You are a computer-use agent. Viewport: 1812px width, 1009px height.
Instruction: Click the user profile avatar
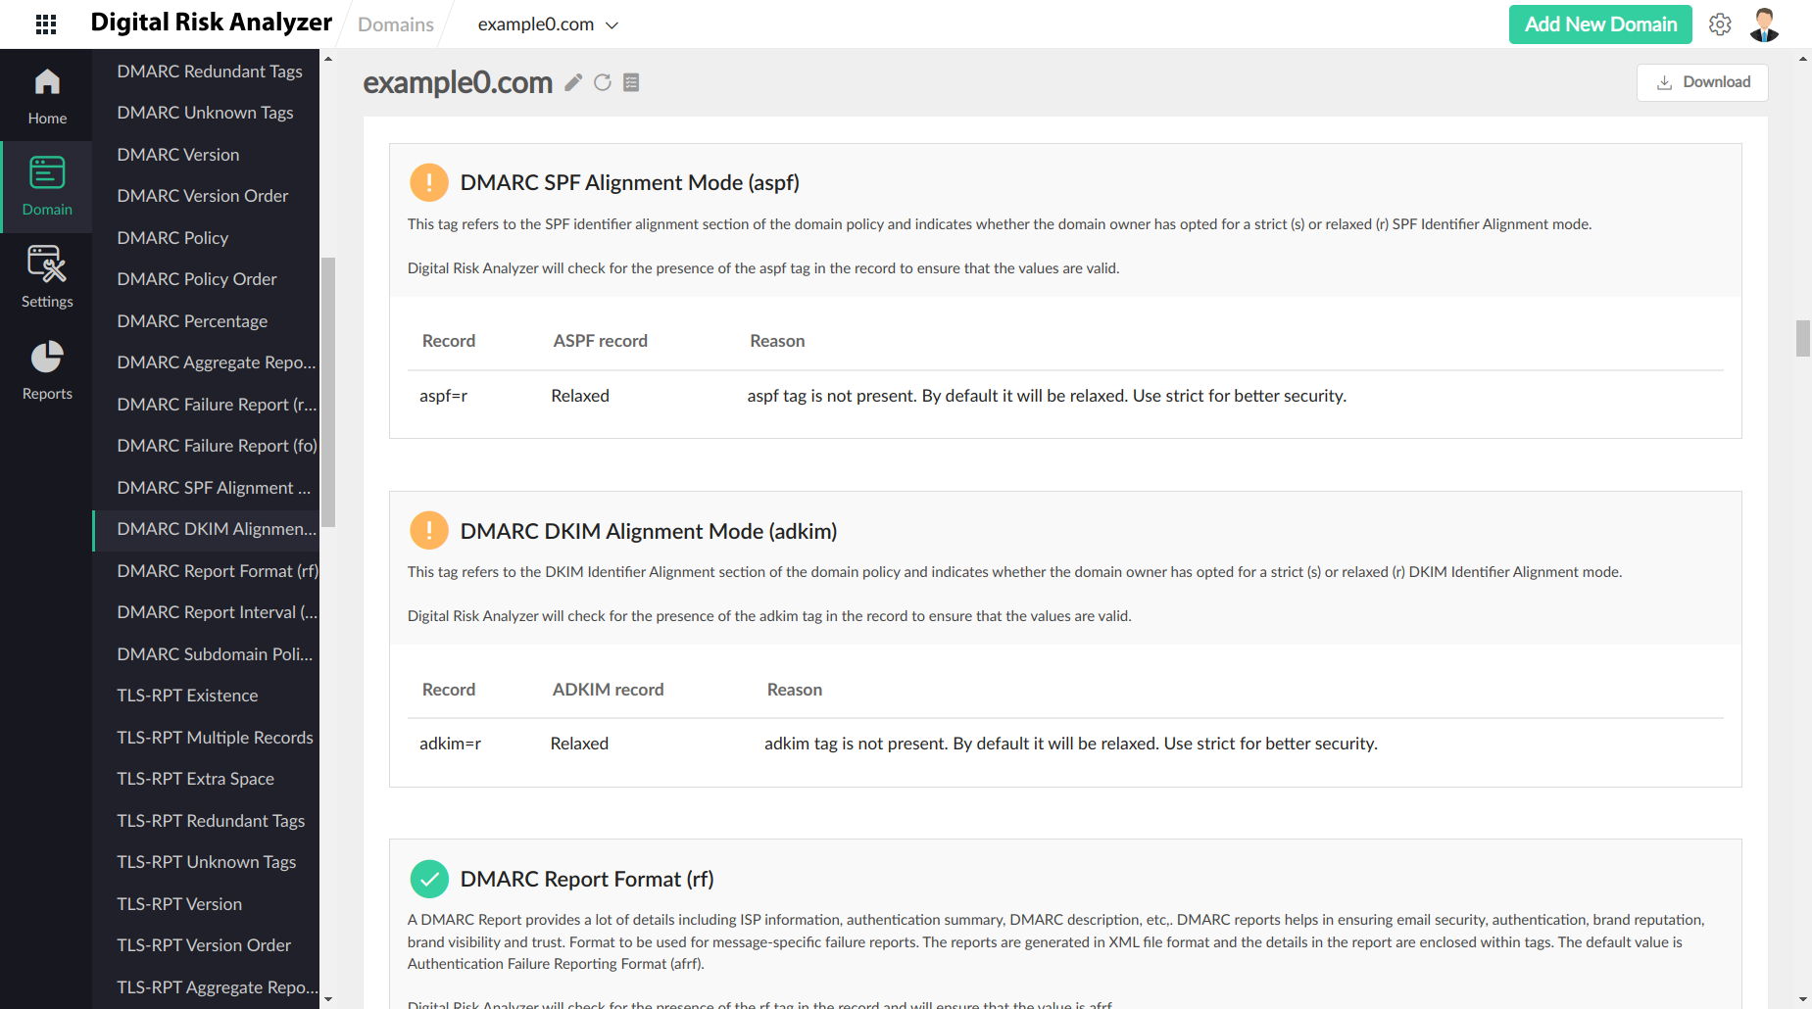click(x=1763, y=24)
